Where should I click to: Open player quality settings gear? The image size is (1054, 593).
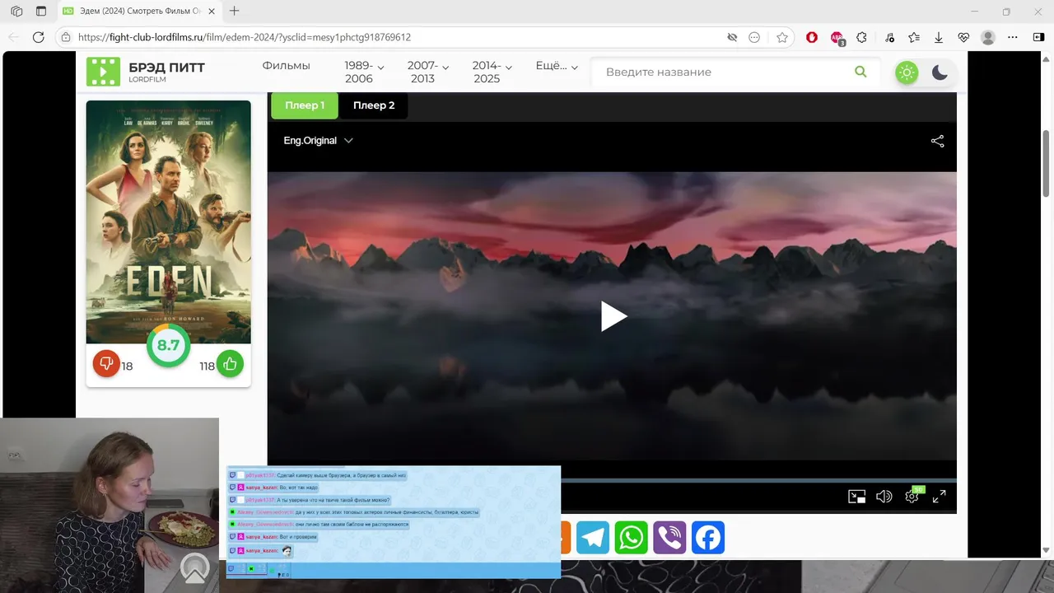pos(912,496)
